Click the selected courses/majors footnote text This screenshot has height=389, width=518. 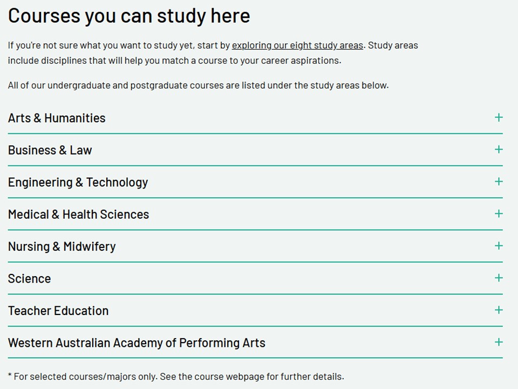click(176, 377)
